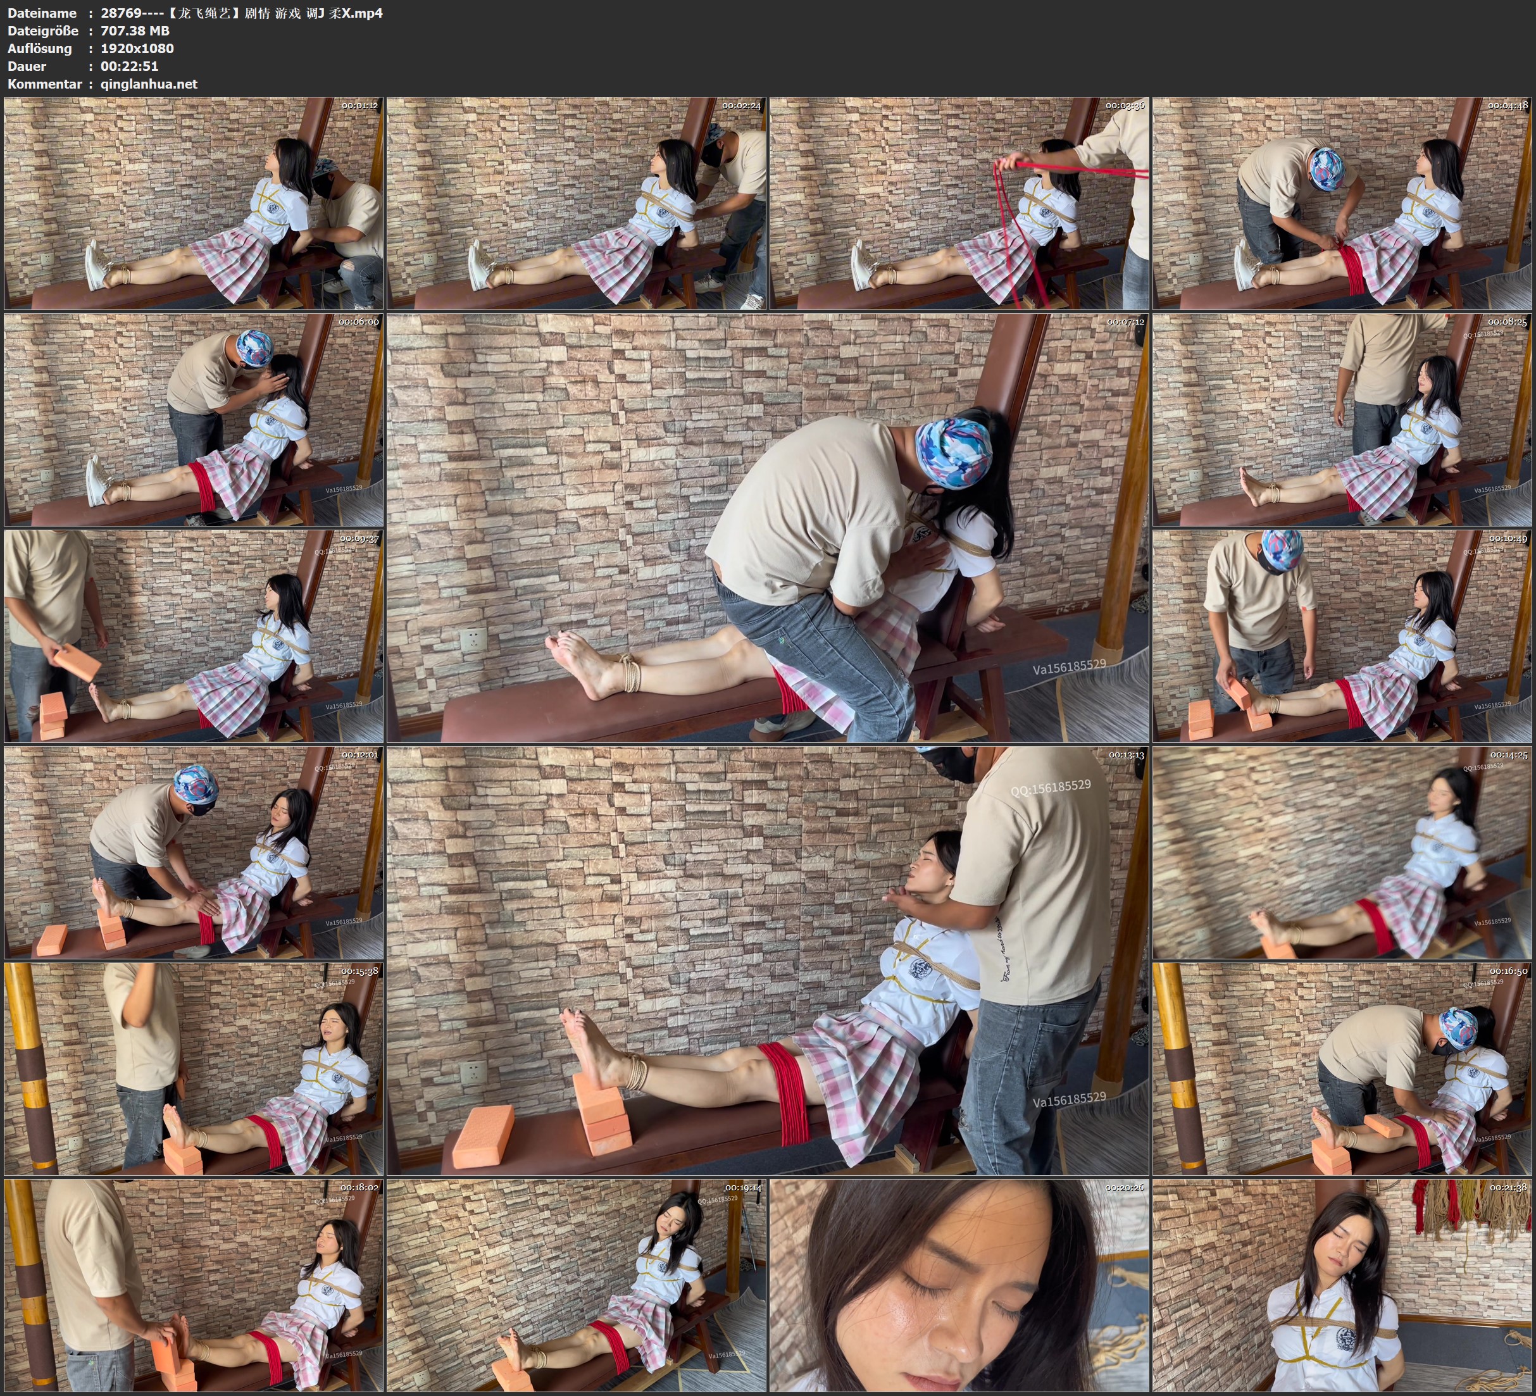Click the thumbnail timestamped 00:09:37

pos(194,636)
